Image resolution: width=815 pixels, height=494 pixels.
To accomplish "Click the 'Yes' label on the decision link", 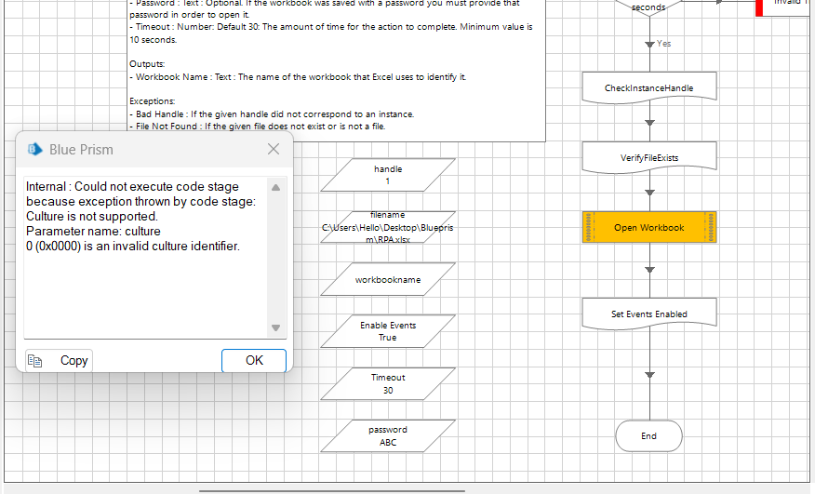I will pos(663,44).
